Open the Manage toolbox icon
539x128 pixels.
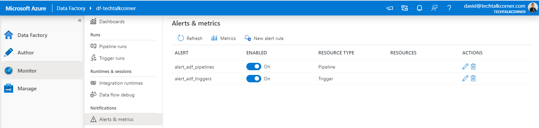point(8,88)
